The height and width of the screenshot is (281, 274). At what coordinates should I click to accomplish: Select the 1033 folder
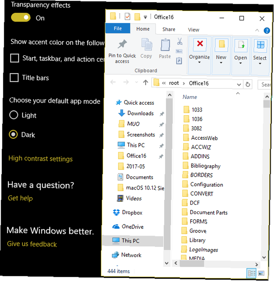tap(193, 110)
